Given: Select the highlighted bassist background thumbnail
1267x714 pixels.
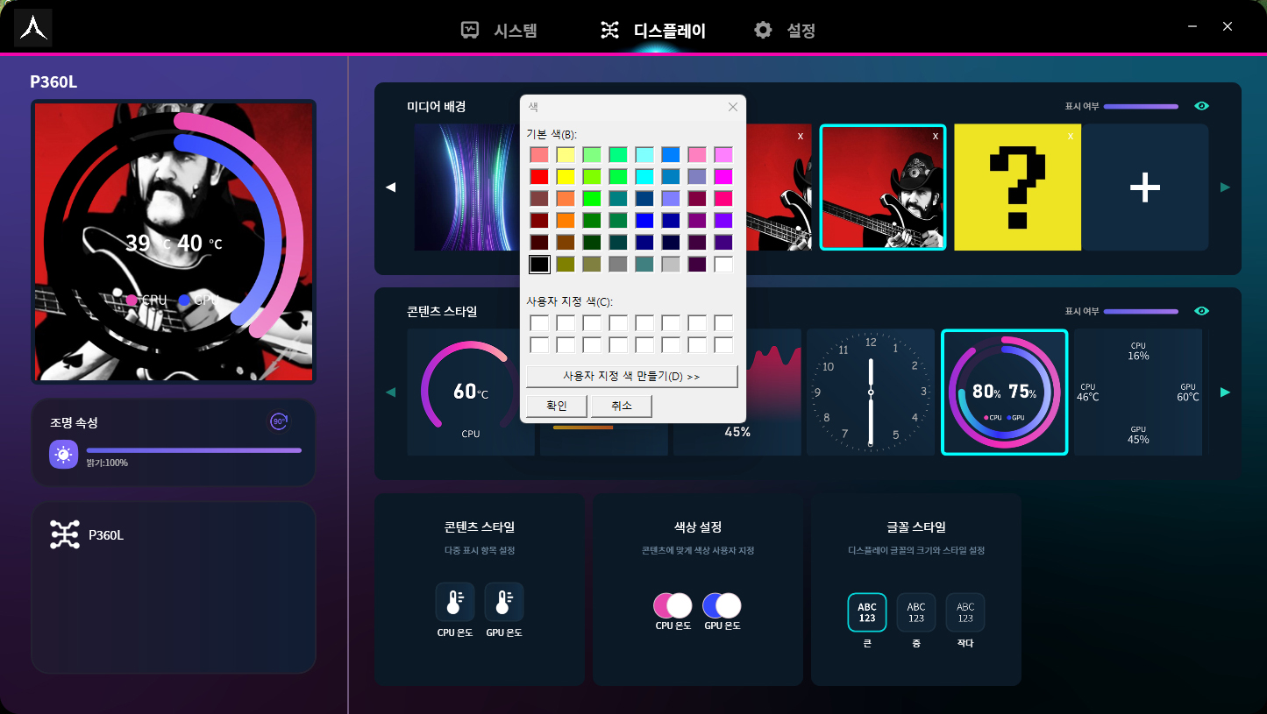Looking at the screenshot, I should [x=883, y=187].
